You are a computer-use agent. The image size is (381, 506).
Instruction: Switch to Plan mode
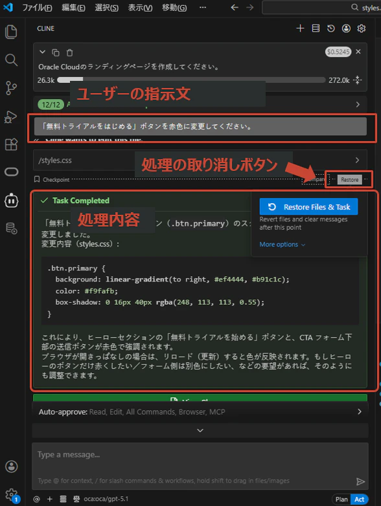341,500
